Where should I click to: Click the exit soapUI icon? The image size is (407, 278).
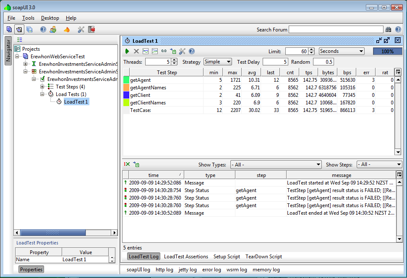click(91, 29)
